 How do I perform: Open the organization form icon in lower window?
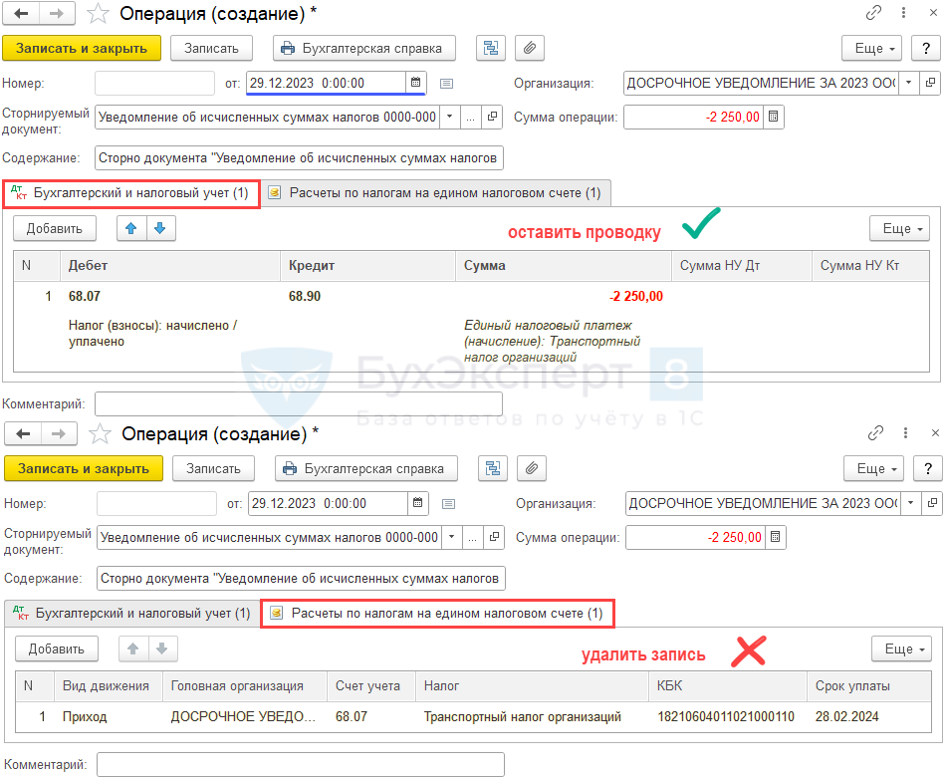pos(933,503)
